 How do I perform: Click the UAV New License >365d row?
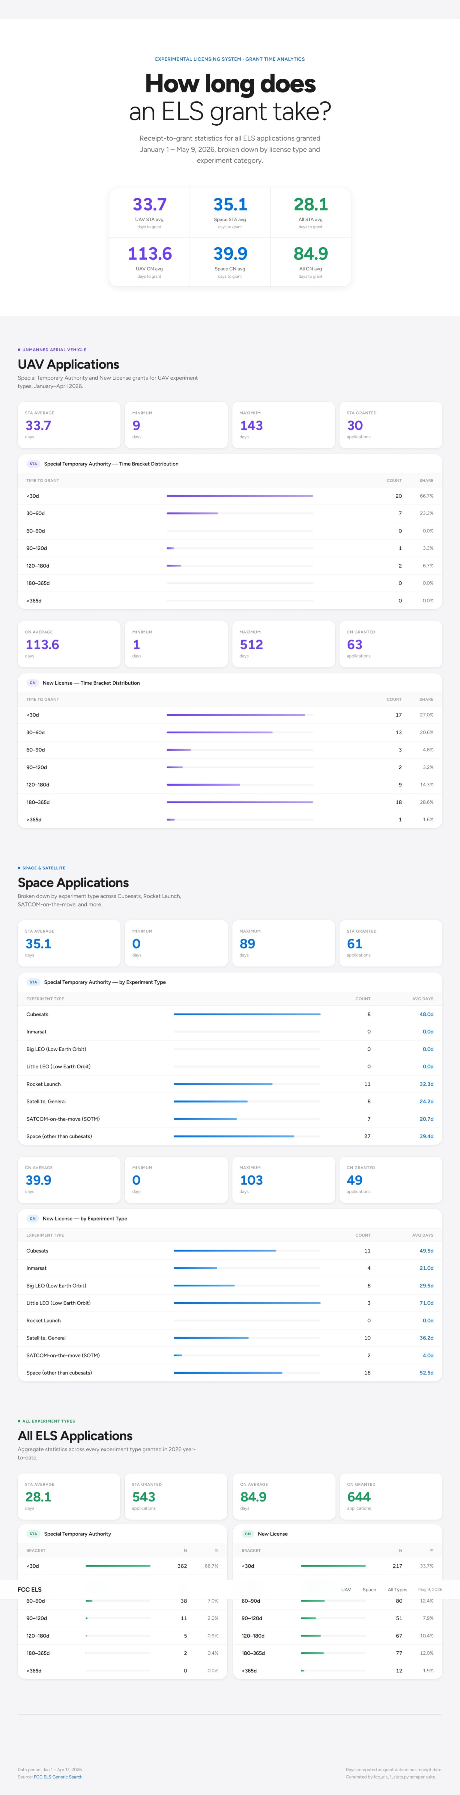point(230,819)
